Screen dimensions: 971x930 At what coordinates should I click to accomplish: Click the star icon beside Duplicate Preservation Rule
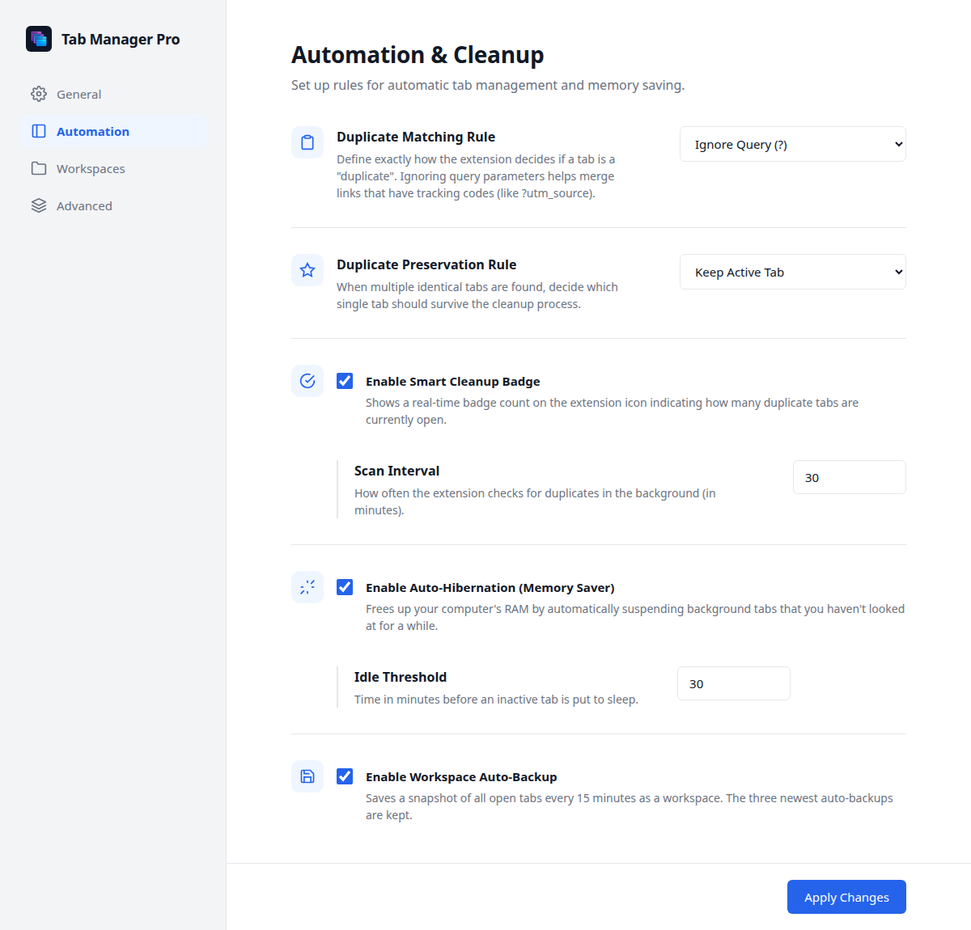307,270
